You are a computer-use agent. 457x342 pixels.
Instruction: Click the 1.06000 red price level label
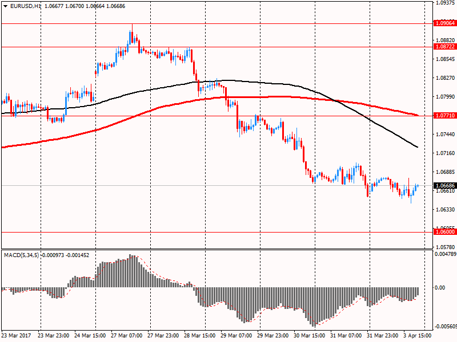[445, 232]
